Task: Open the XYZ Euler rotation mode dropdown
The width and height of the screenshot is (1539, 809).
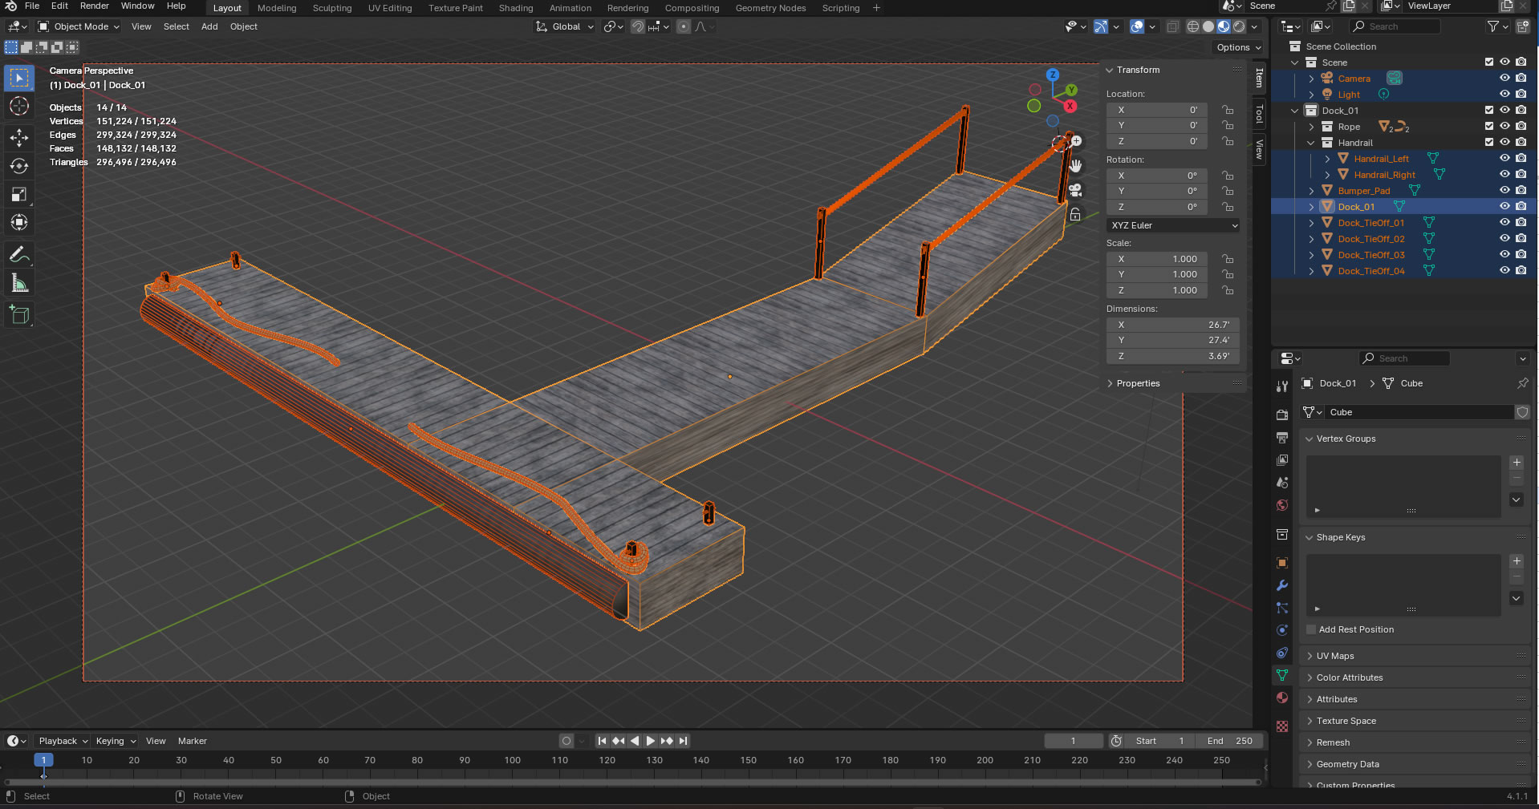Action: tap(1173, 225)
